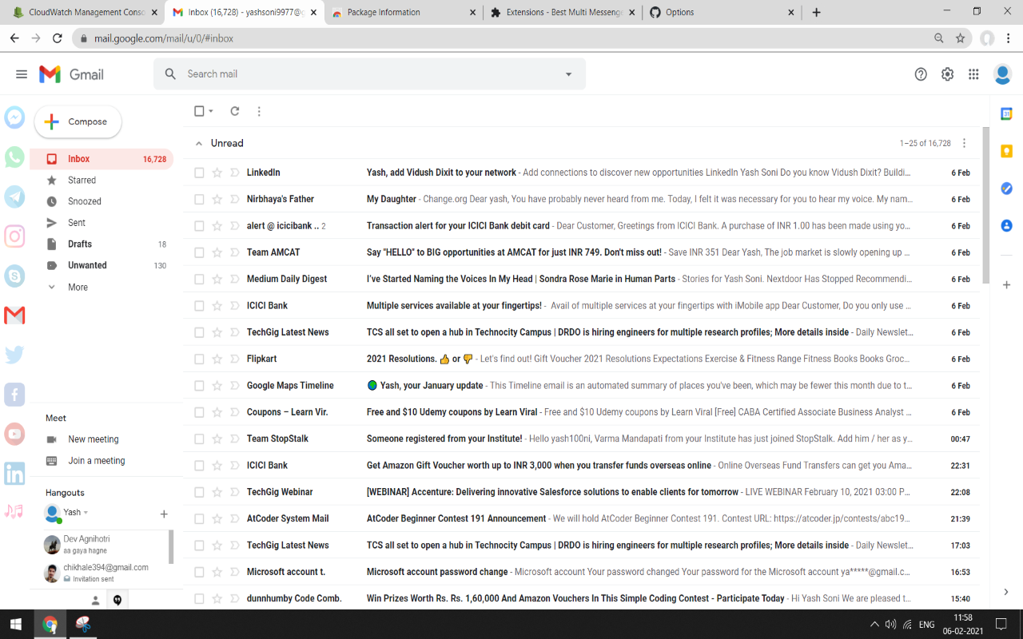Viewport: 1023px width, 639px height.
Task: Switch to Extensions Best Multi Messenger tab
Action: click(x=563, y=12)
